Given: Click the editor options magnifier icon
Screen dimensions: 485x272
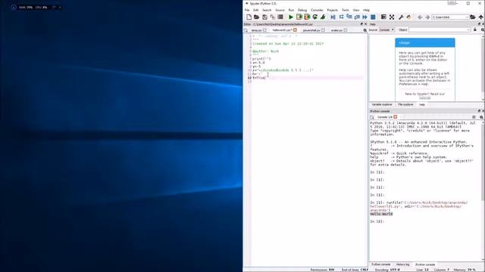Looking at the screenshot, I should coord(365,30).
